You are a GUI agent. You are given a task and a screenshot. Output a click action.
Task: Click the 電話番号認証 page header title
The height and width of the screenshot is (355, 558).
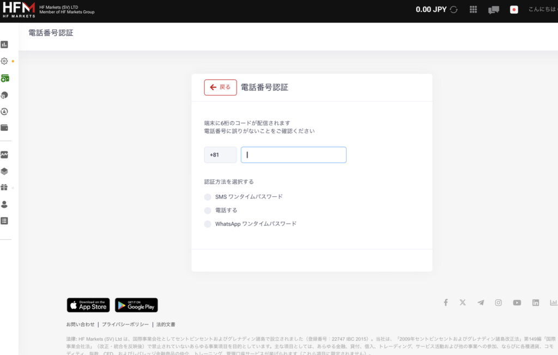point(51,33)
